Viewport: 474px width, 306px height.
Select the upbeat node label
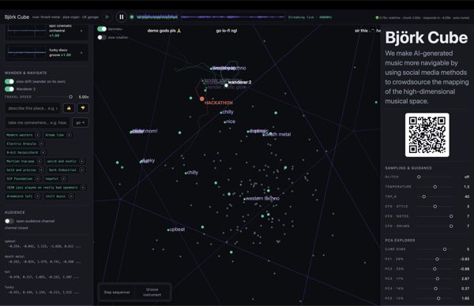[177, 229]
